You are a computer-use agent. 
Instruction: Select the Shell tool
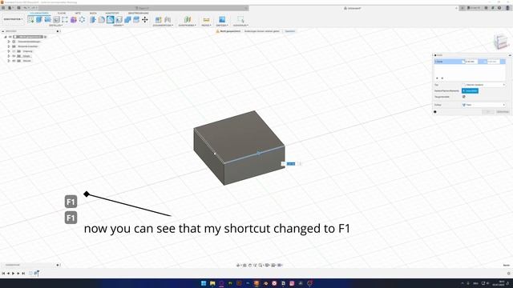pyautogui.click(x=119, y=19)
